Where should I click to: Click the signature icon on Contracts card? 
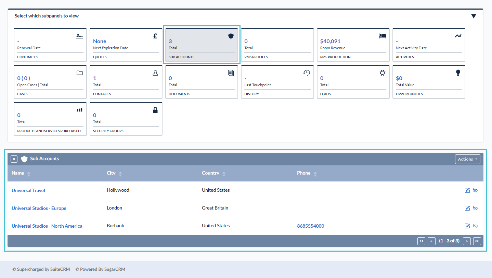coord(79,36)
